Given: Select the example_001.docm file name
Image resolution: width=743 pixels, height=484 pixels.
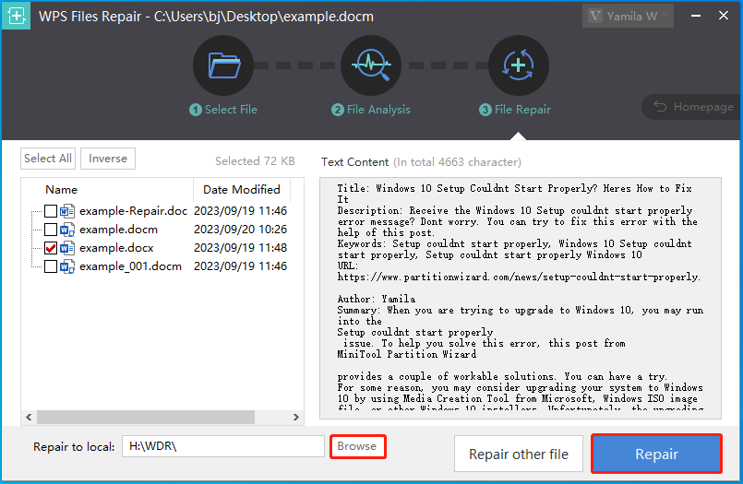Looking at the screenshot, I should (130, 266).
